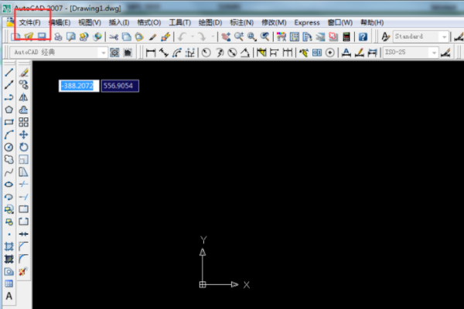Open Plot Preview

click(x=71, y=36)
